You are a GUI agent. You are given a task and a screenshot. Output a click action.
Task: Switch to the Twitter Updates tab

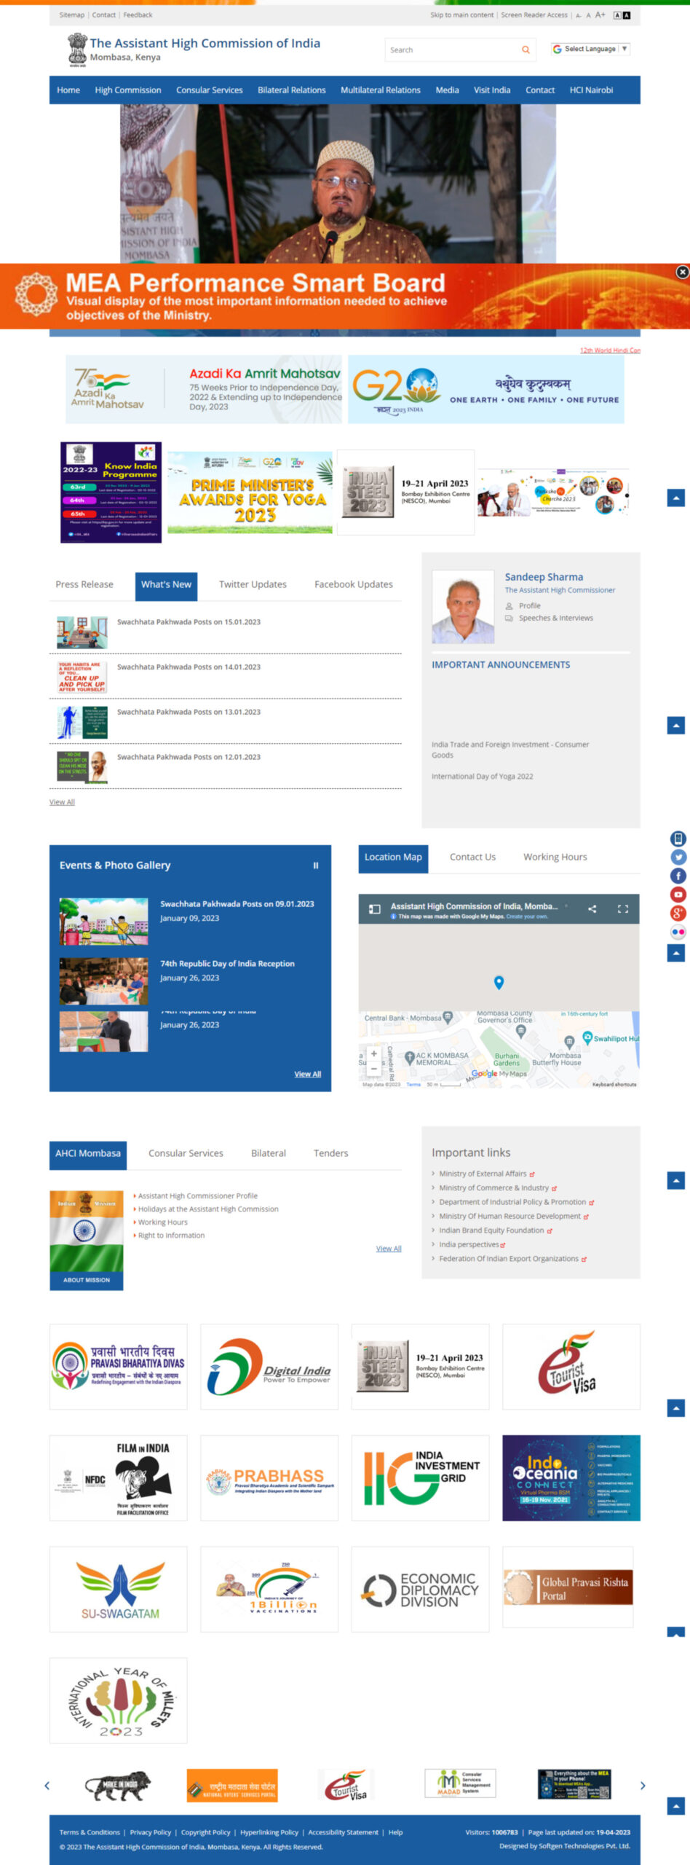pyautogui.click(x=253, y=584)
